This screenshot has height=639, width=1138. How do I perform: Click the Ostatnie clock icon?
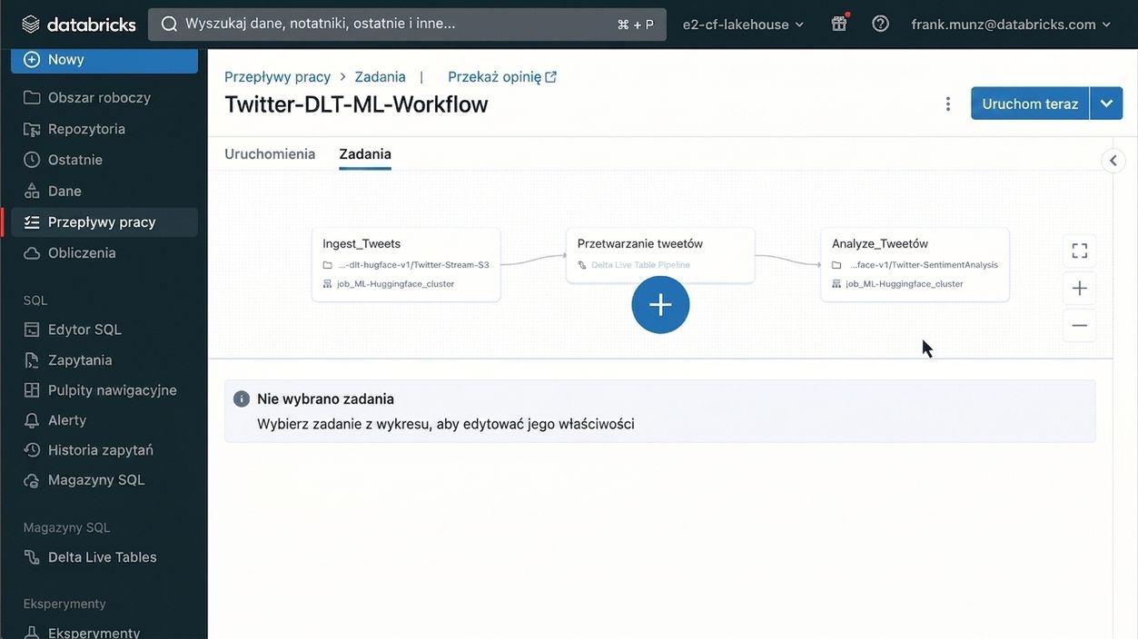[32, 160]
